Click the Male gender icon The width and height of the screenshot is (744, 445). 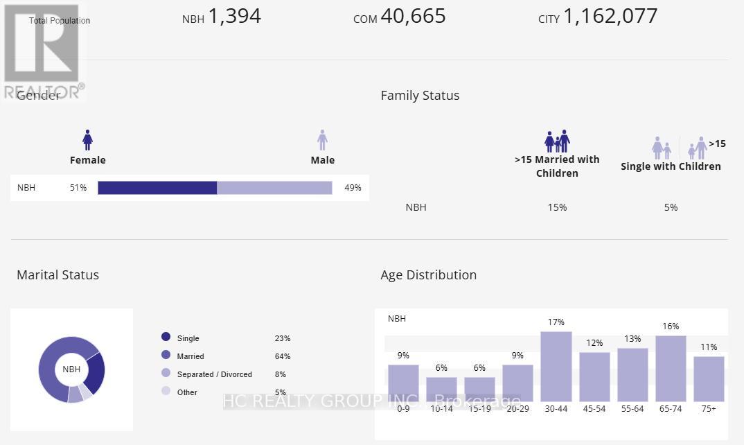point(322,140)
